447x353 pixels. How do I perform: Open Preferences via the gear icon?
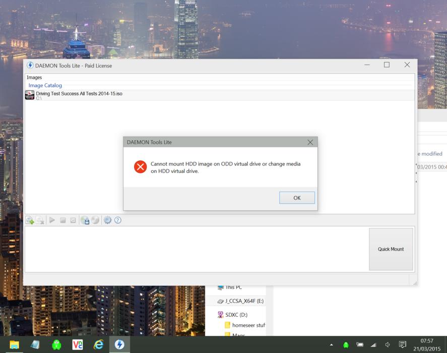point(107,220)
